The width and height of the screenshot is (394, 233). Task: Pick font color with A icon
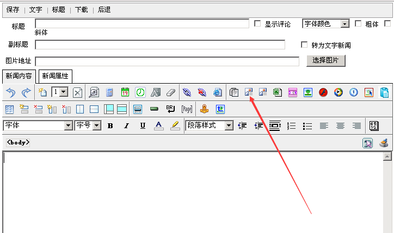coord(158,125)
